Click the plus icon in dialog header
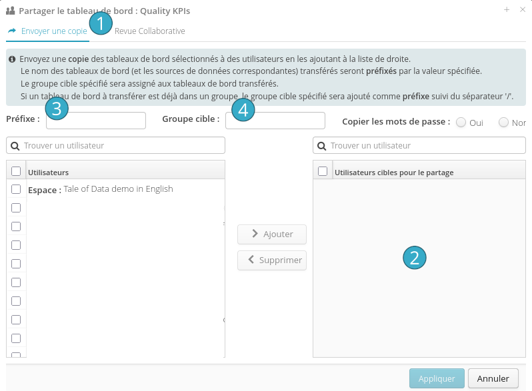This screenshot has height=391, width=532. click(x=507, y=10)
